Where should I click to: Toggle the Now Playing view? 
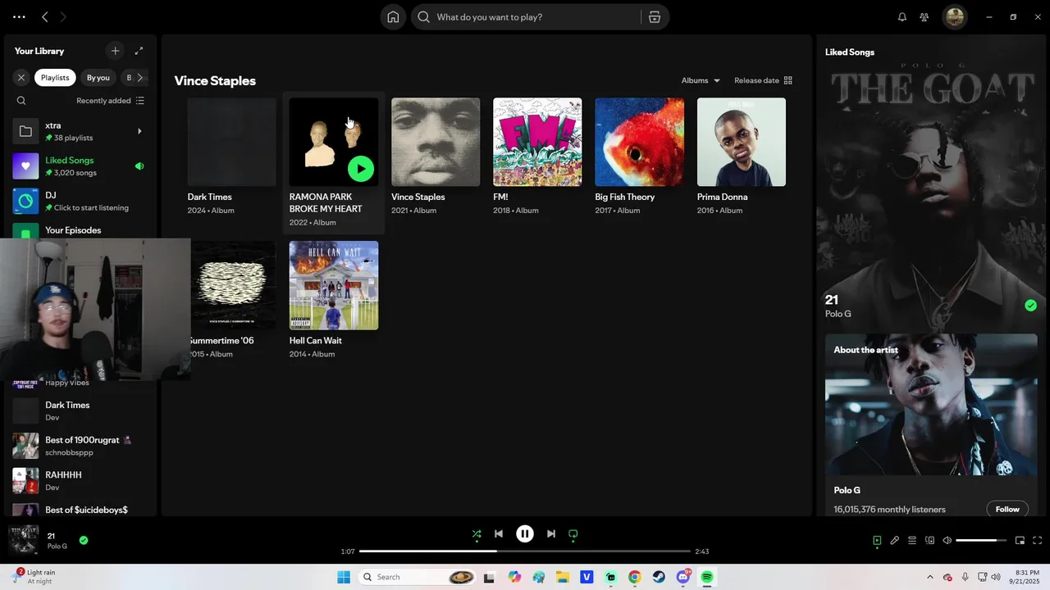click(x=877, y=541)
